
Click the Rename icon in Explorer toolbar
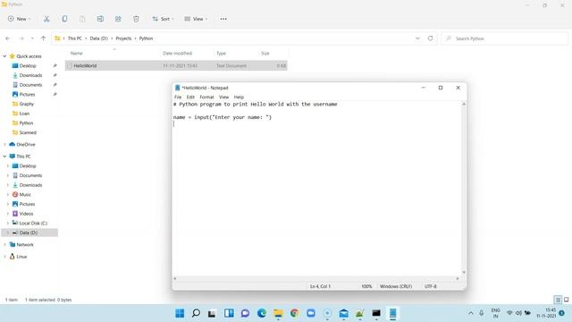[100, 19]
